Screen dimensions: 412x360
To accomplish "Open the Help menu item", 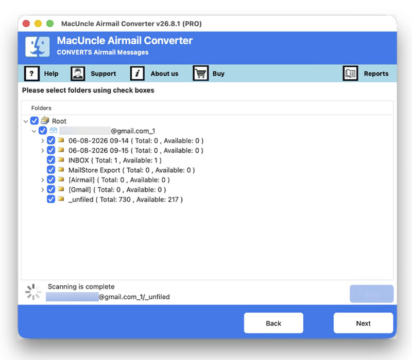I will tap(51, 74).
